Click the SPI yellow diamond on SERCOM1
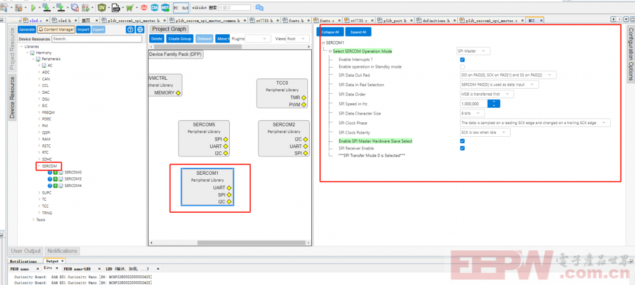 tap(229, 194)
